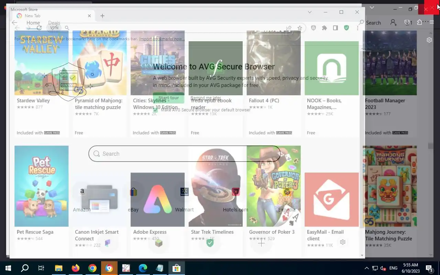This screenshot has height=275, width=440.
Task: Open Microsoft Store taskbar icon
Action: tap(176, 268)
